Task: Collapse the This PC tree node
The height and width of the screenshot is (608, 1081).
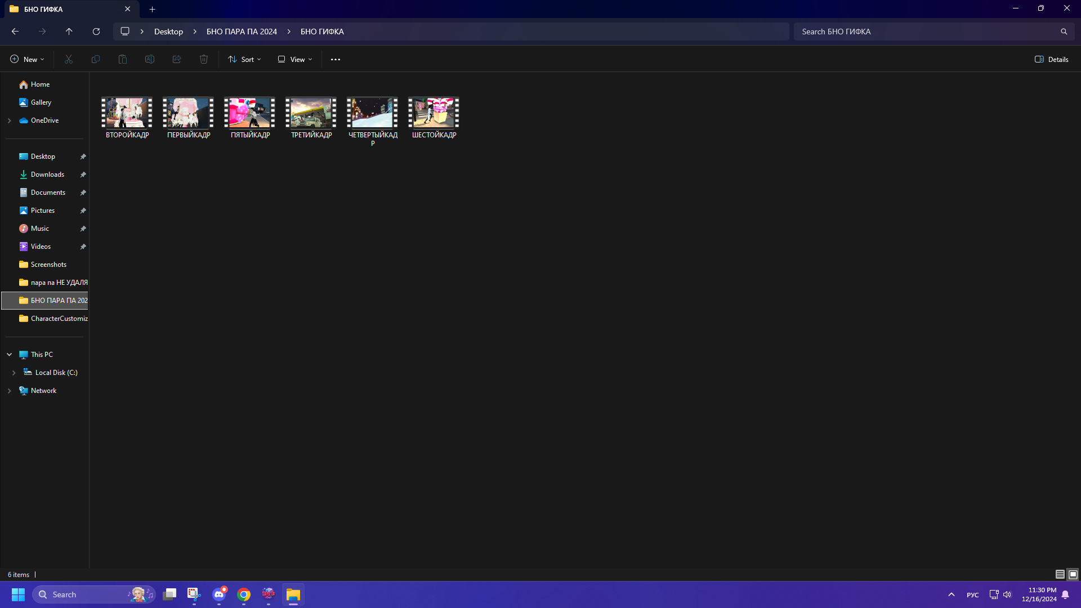Action: click(9, 355)
